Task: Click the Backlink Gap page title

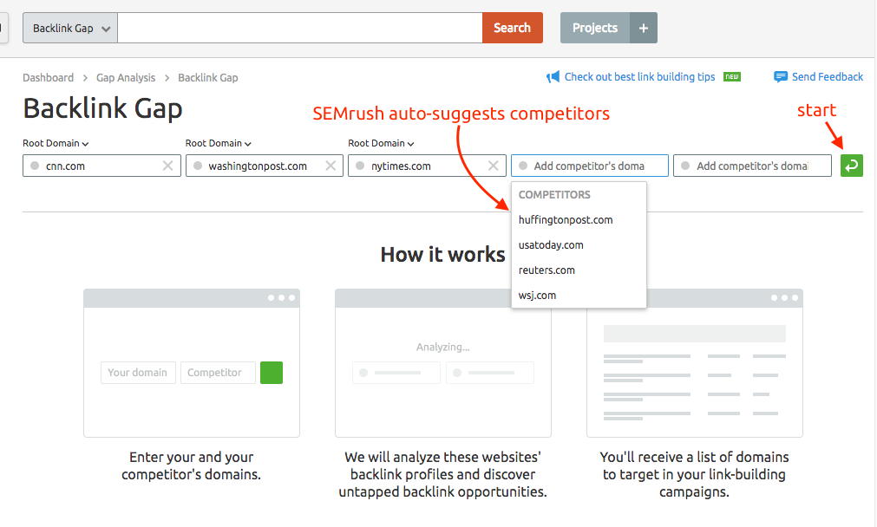Action: pyautogui.click(x=103, y=108)
